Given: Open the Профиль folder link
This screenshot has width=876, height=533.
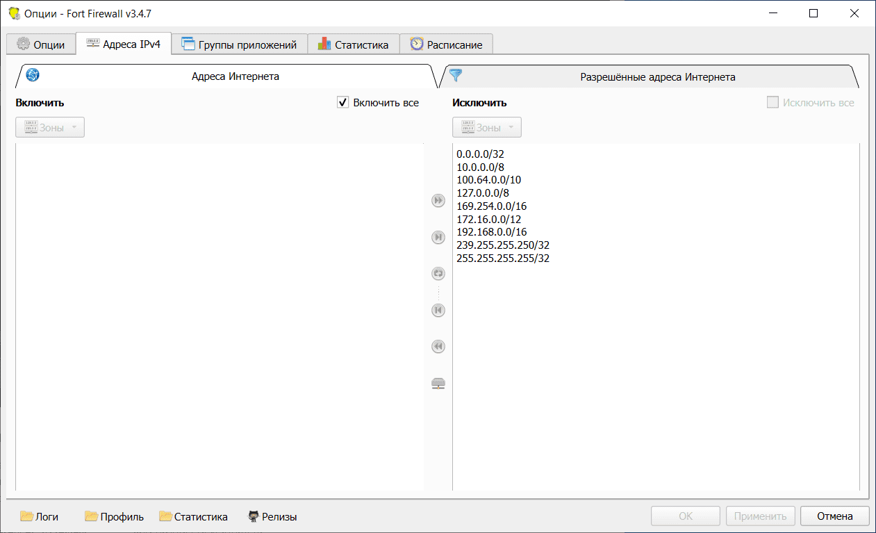Looking at the screenshot, I should tap(114, 516).
